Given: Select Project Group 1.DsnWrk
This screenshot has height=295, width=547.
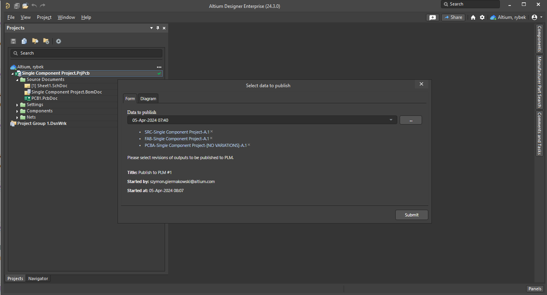Looking at the screenshot, I should coord(42,124).
